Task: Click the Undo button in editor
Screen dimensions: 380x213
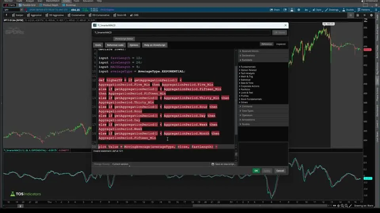Action: pyautogui.click(x=98, y=45)
